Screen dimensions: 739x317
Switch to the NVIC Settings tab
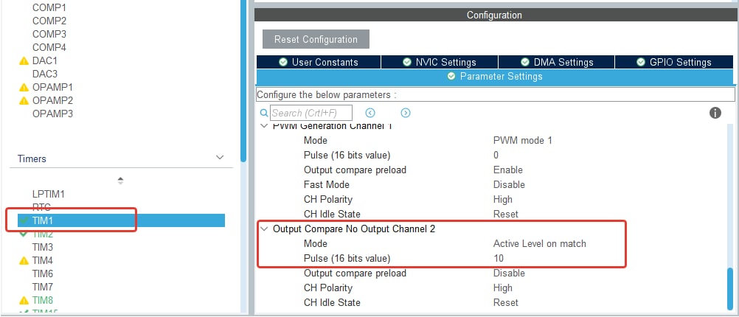440,62
